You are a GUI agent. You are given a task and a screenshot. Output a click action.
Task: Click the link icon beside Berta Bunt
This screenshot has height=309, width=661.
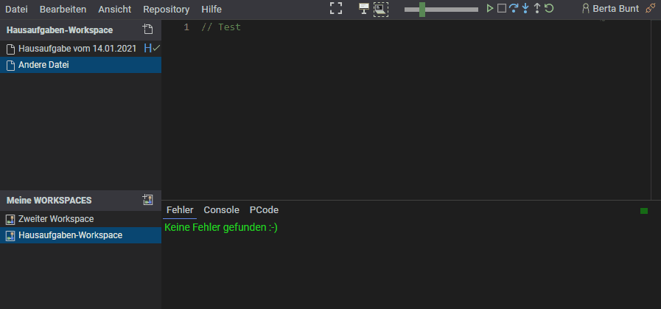649,9
